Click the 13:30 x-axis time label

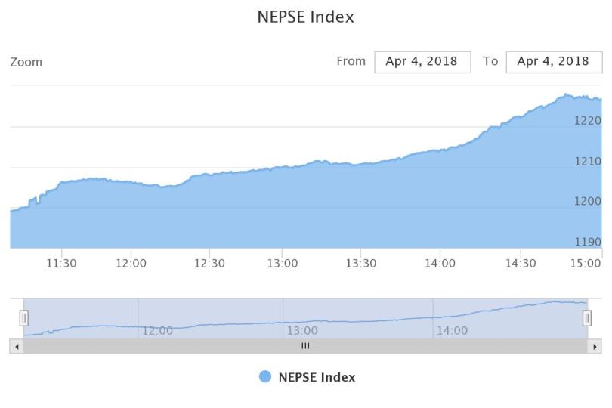tap(361, 264)
